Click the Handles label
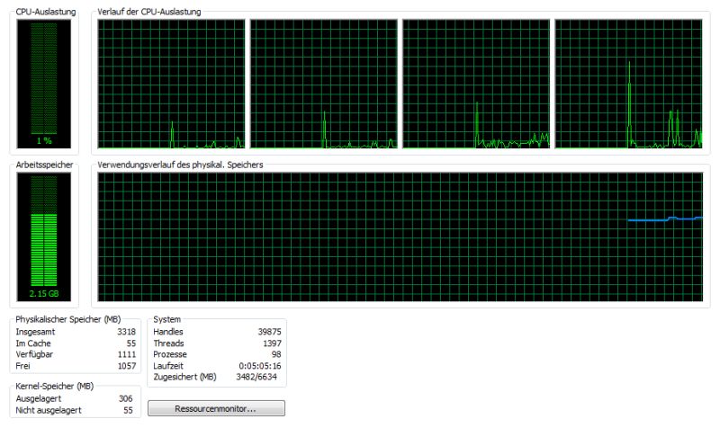 (168, 332)
